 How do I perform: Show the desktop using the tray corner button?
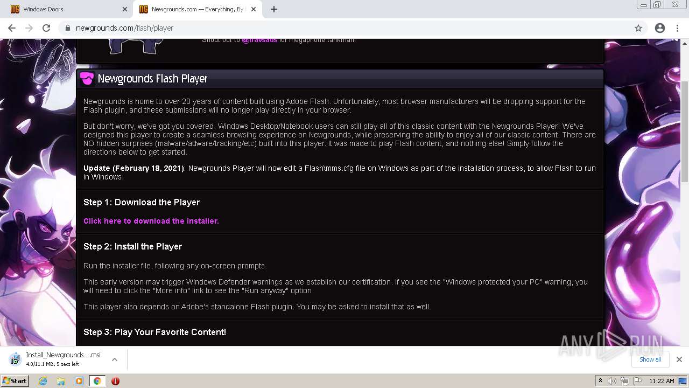(683, 381)
